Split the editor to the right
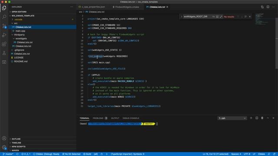278x156 pixels. 268,7
